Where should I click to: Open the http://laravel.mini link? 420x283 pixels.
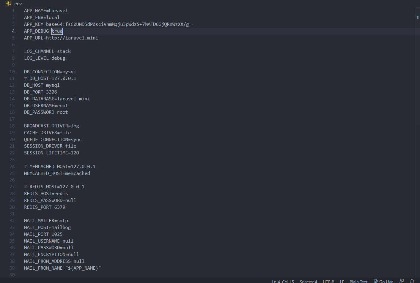tap(72, 38)
